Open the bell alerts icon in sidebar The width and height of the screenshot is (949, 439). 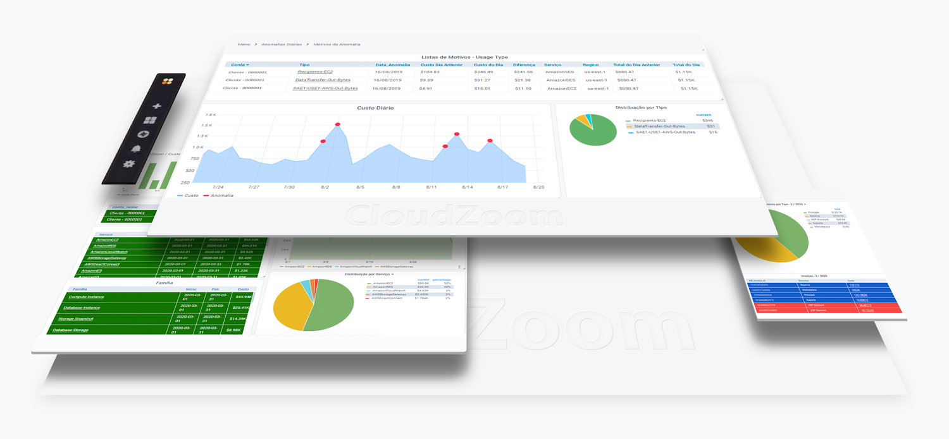tap(136, 148)
